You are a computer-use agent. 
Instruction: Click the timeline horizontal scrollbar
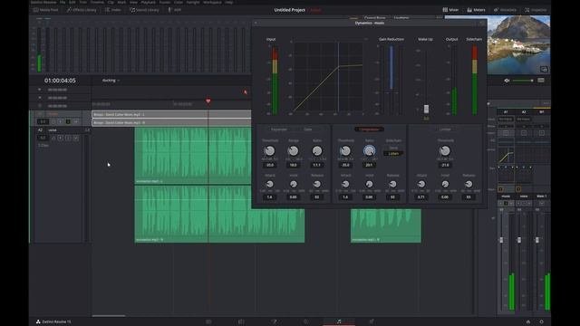coord(109,316)
